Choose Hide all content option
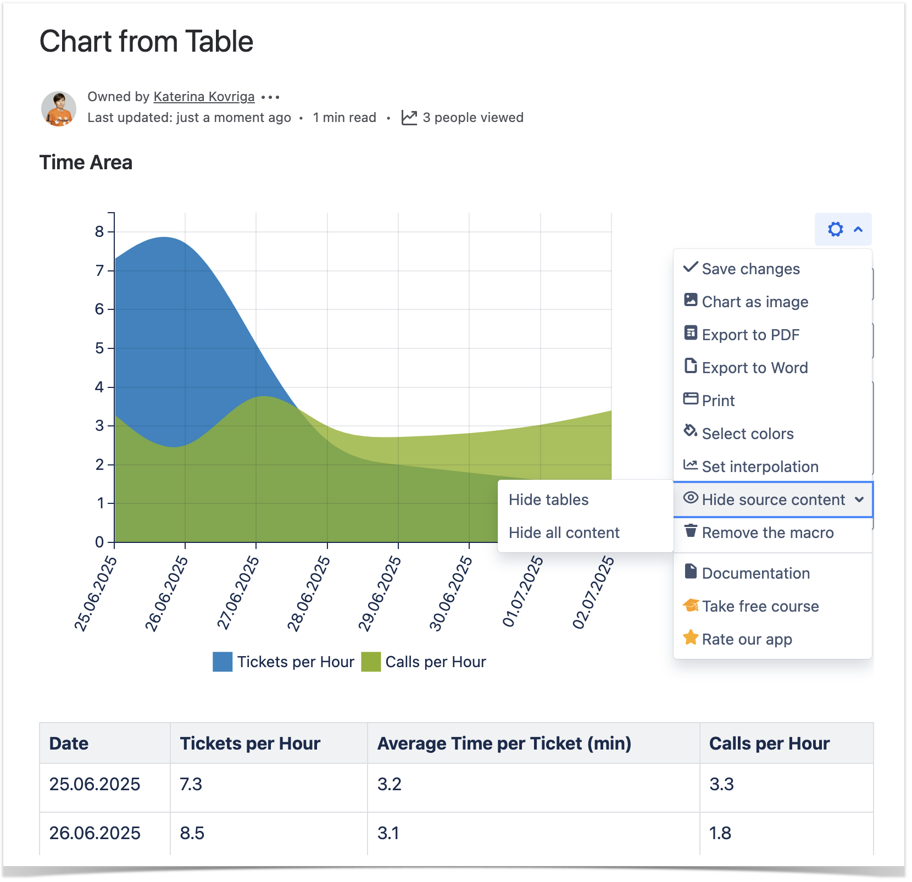This screenshot has width=912, height=882. pos(564,532)
